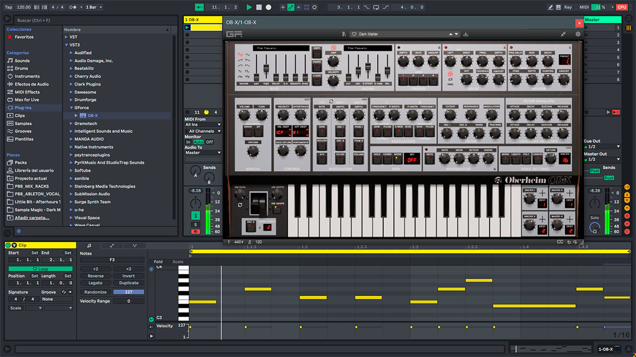Open the Master Out dropdown

602,159
